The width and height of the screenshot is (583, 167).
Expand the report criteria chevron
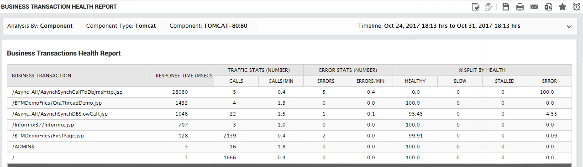569,26
